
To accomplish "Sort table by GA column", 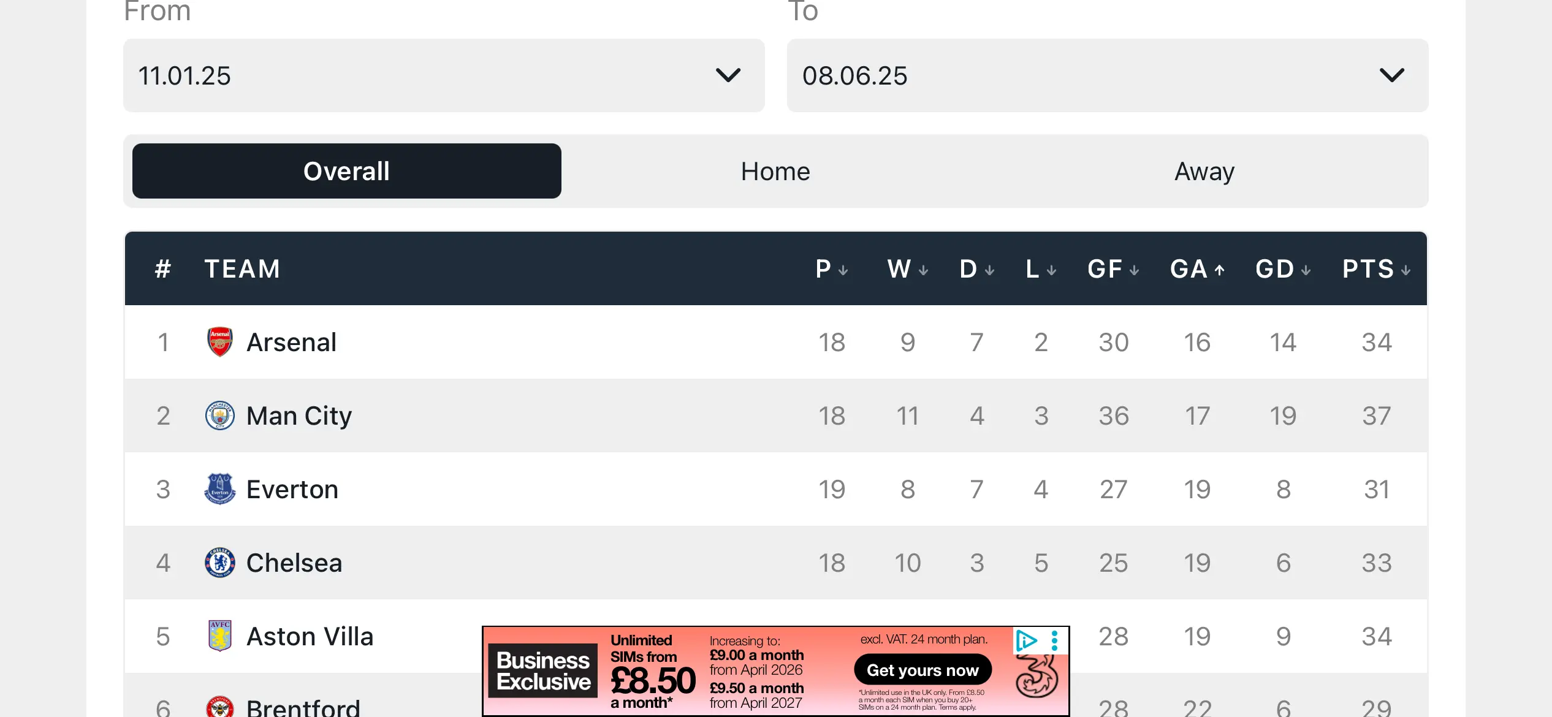I will coord(1196,269).
